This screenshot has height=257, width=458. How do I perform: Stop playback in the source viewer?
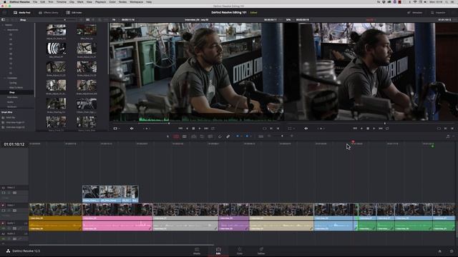click(x=193, y=128)
